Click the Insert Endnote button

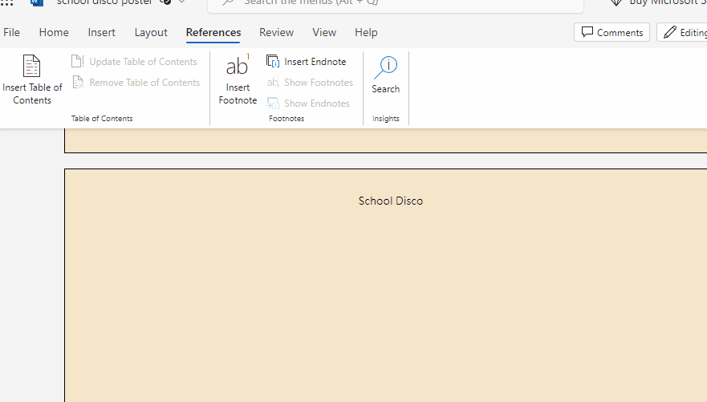point(307,62)
